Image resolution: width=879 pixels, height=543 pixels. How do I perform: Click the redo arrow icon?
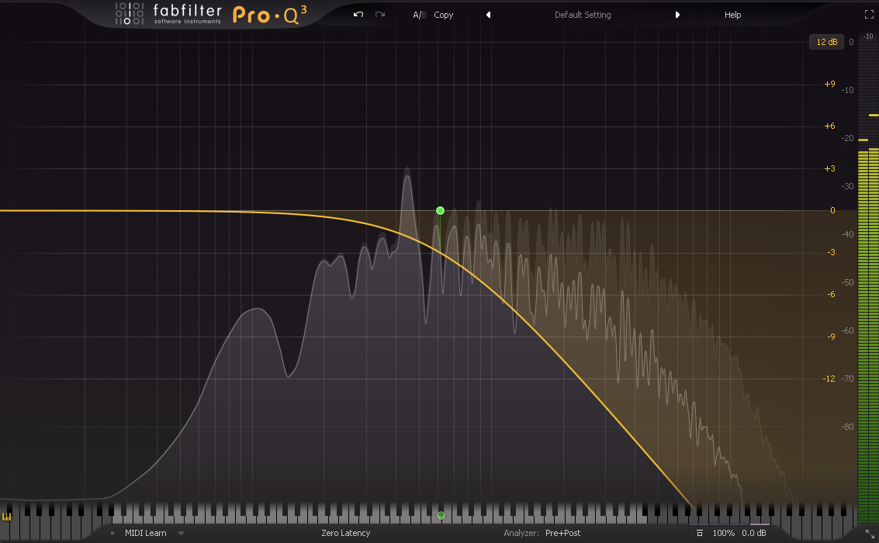tap(380, 15)
